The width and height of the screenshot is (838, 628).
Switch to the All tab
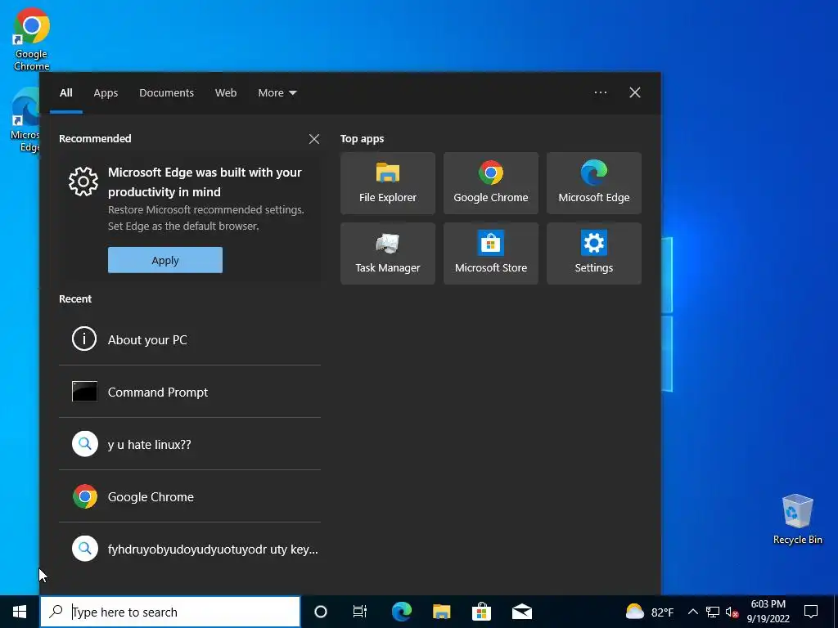pyautogui.click(x=66, y=93)
